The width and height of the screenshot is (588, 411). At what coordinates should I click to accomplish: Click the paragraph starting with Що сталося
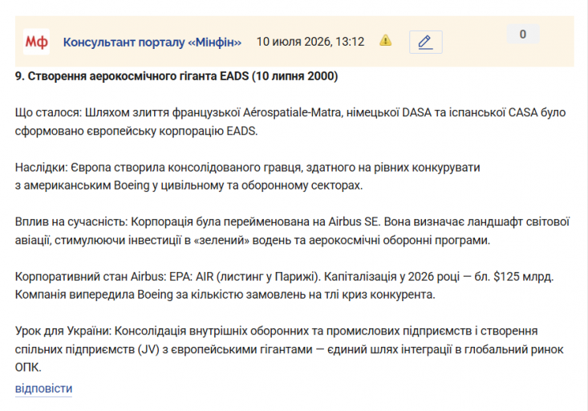click(x=290, y=121)
